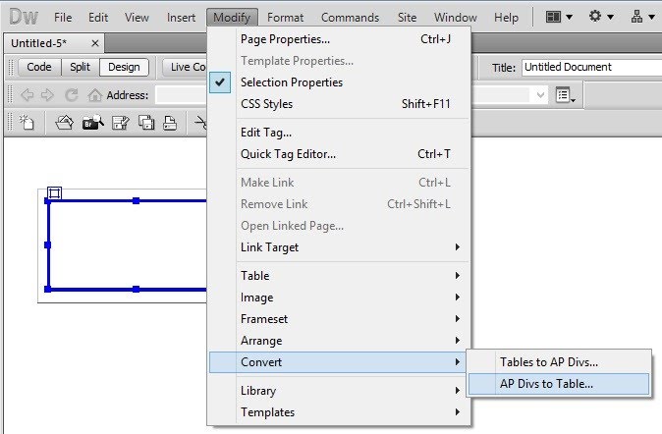The width and height of the screenshot is (662, 434).
Task: Click the Print code icon
Action: [170, 123]
